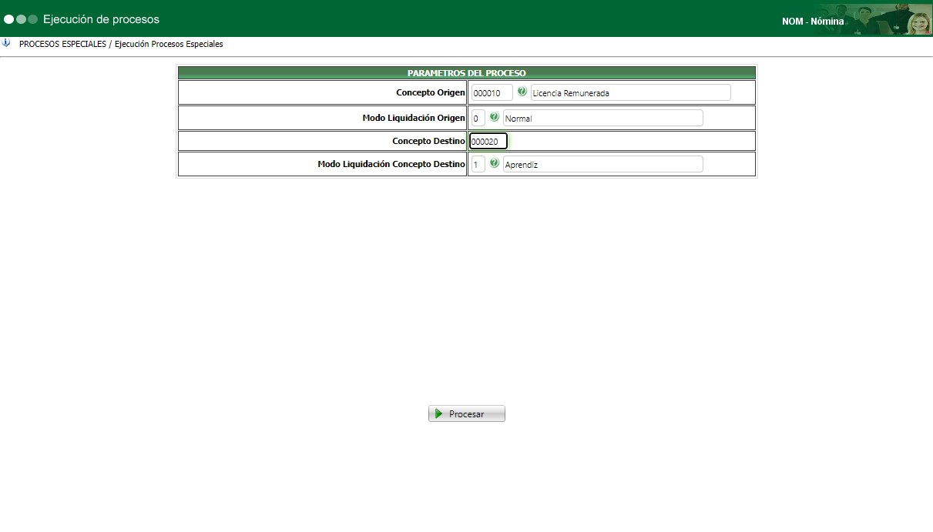Click the PARAMETROS DEL PROCESO header
The width and height of the screenshot is (933, 532).
(467, 73)
